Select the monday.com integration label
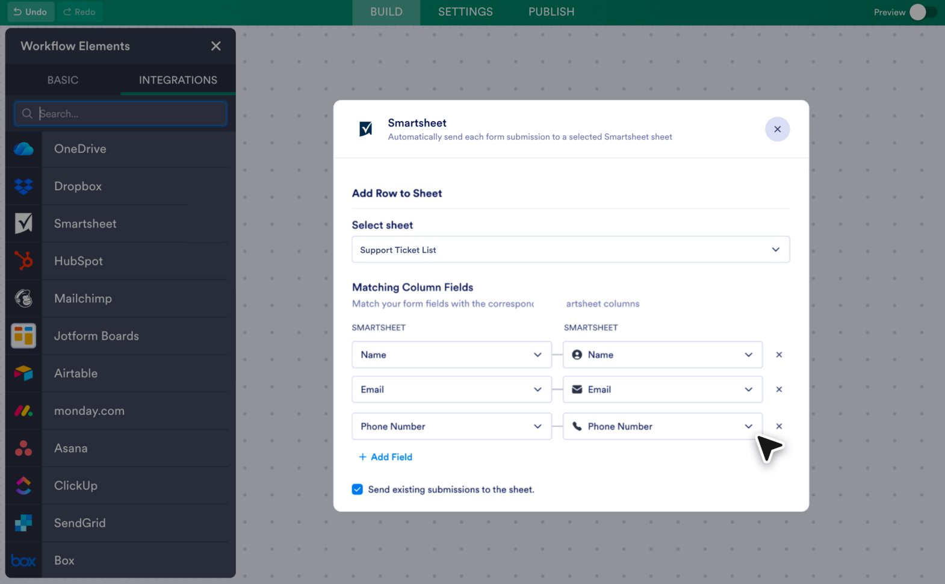The width and height of the screenshot is (945, 584). point(89,411)
